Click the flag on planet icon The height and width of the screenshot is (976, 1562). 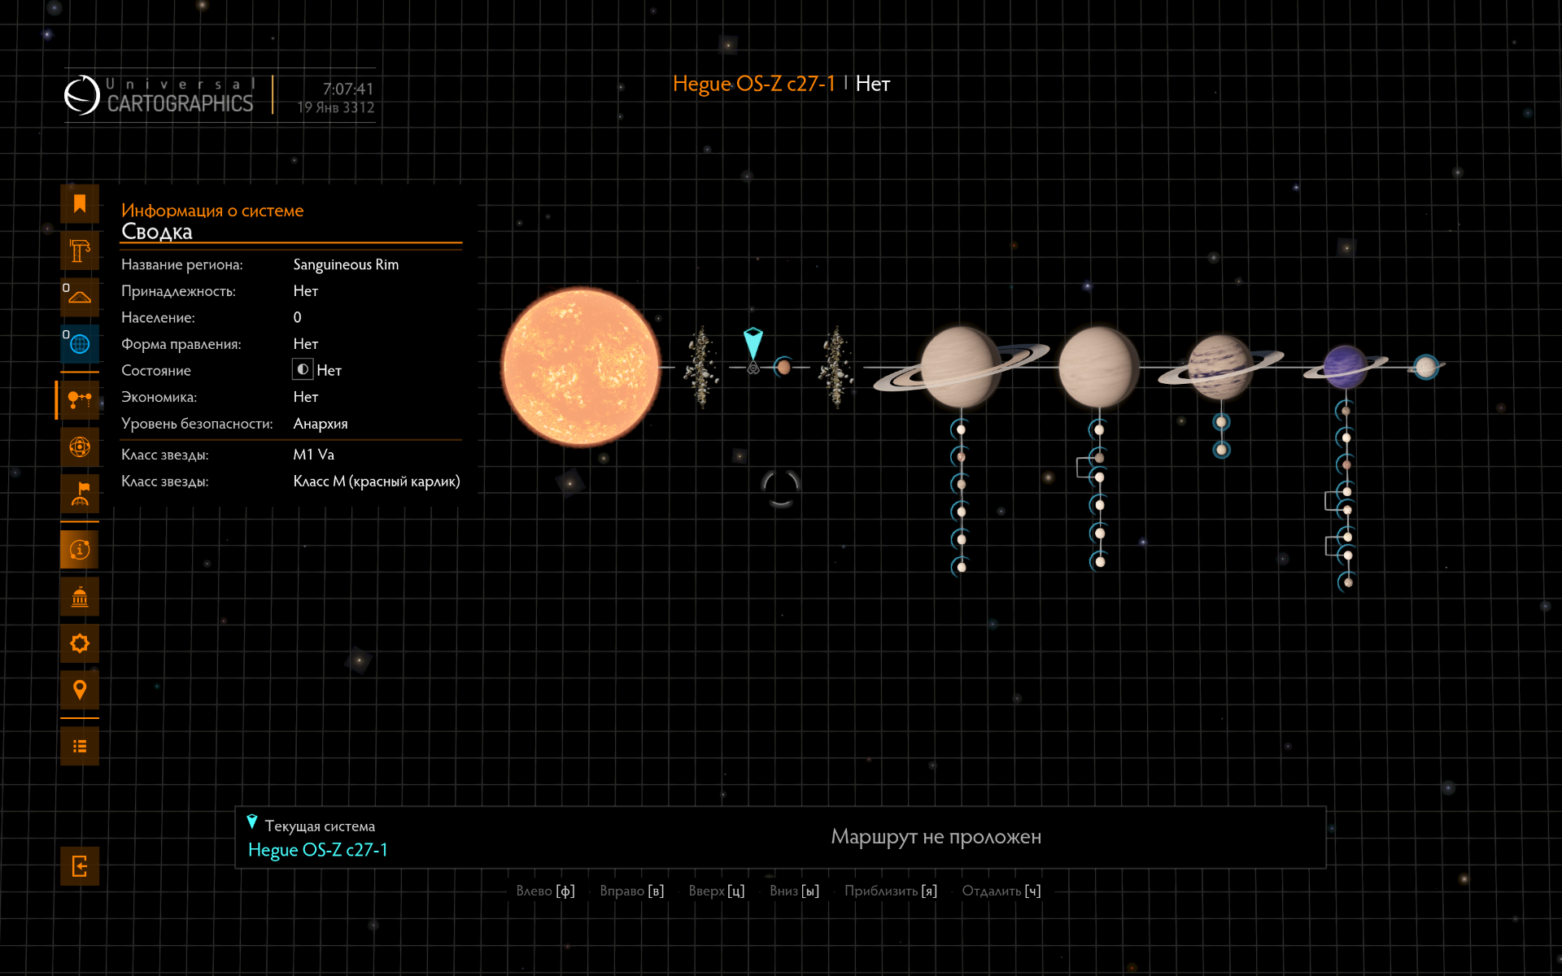(x=80, y=494)
